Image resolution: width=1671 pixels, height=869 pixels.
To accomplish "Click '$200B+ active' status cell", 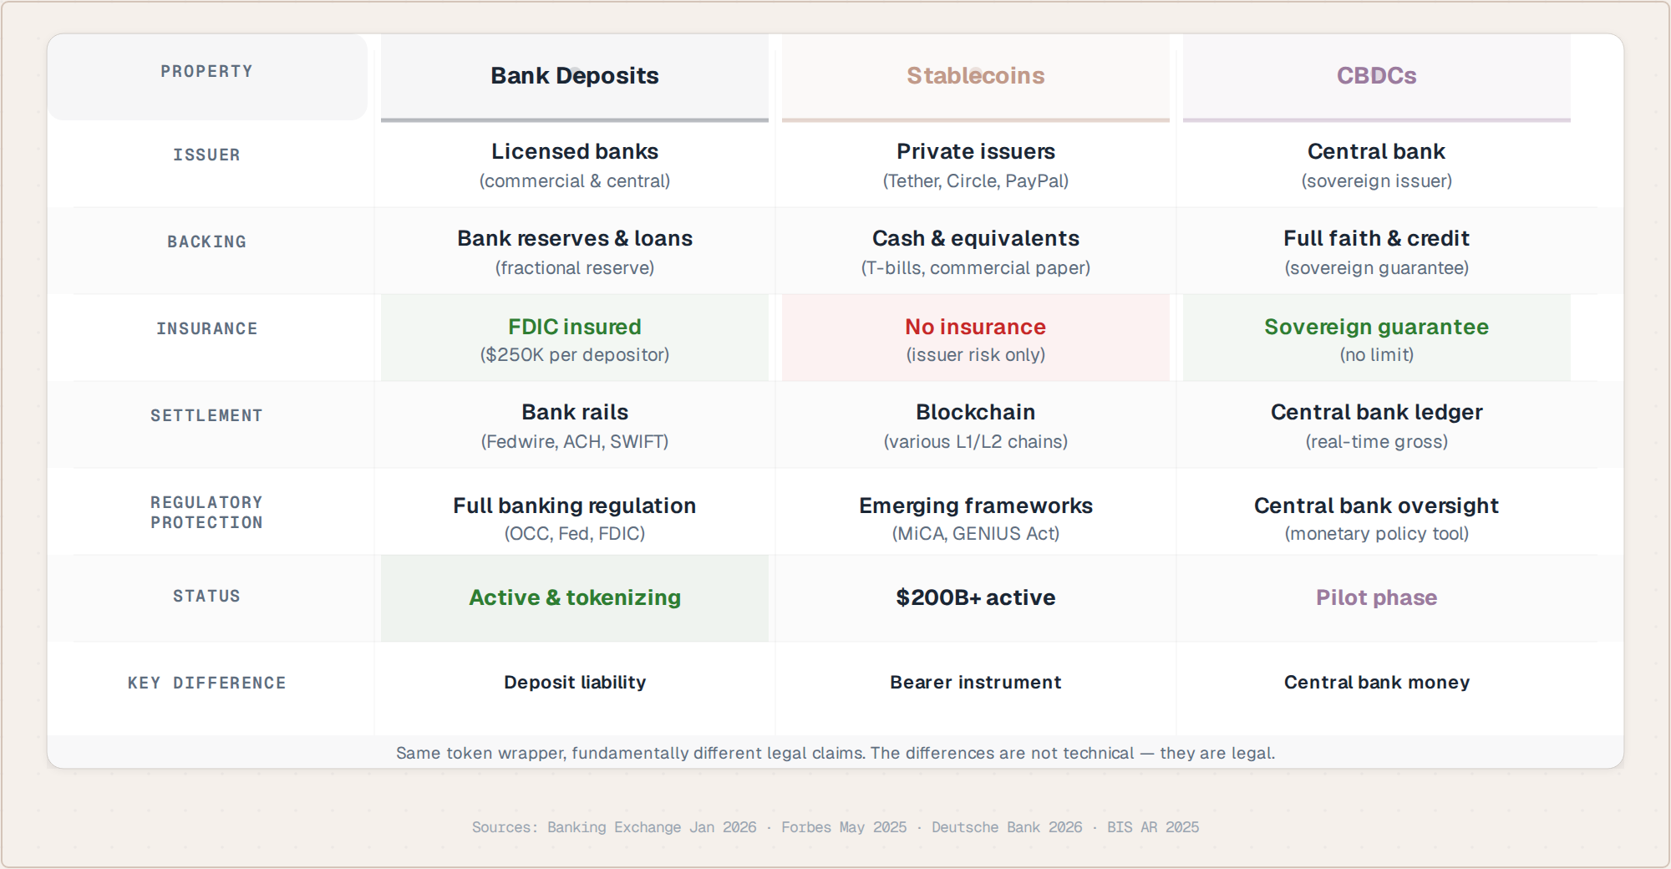I will click(x=976, y=597).
